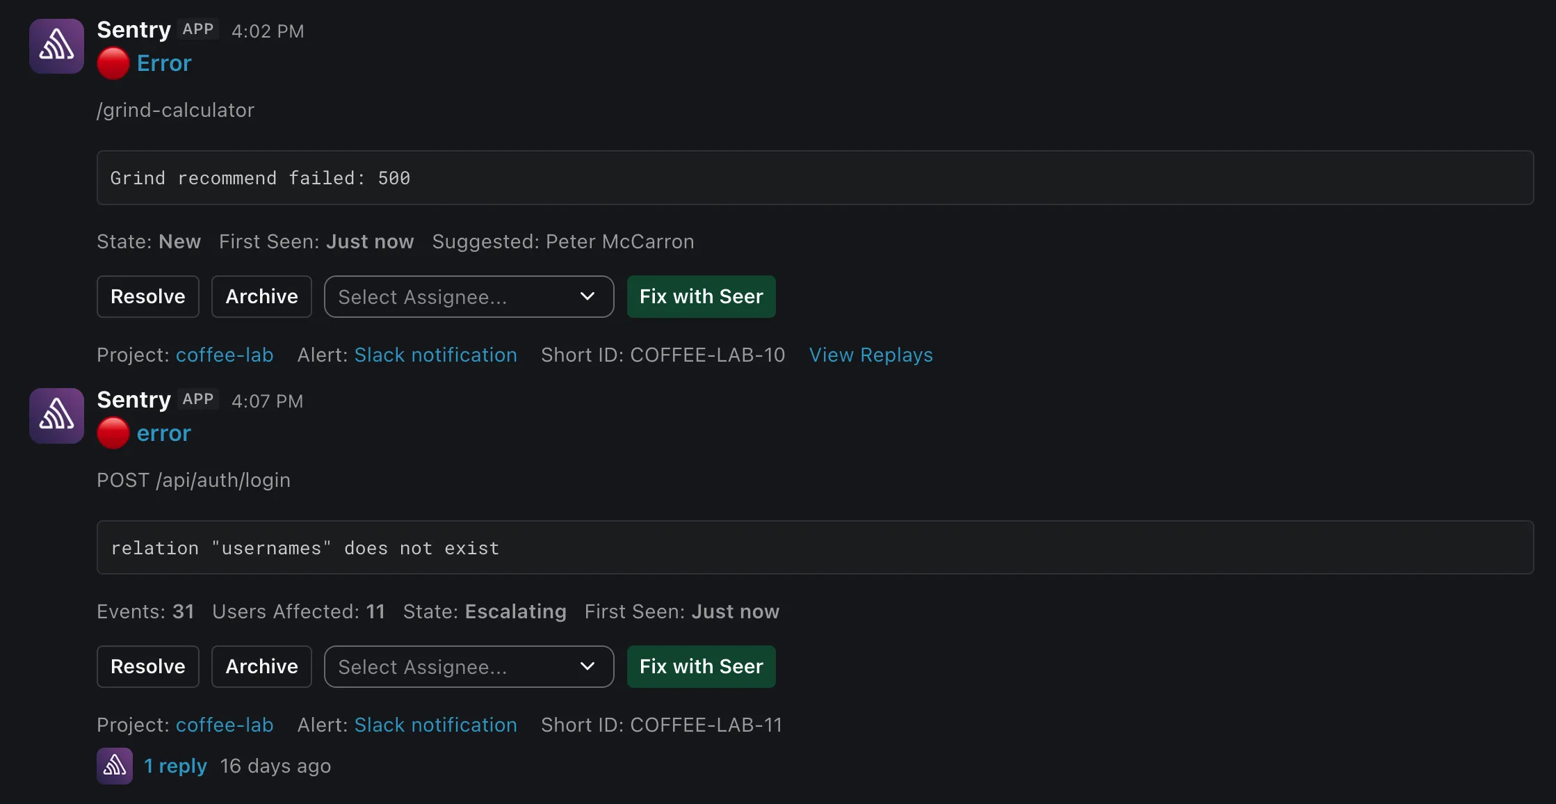
Task: Archive the grind-calculator issue
Action: pos(261,297)
